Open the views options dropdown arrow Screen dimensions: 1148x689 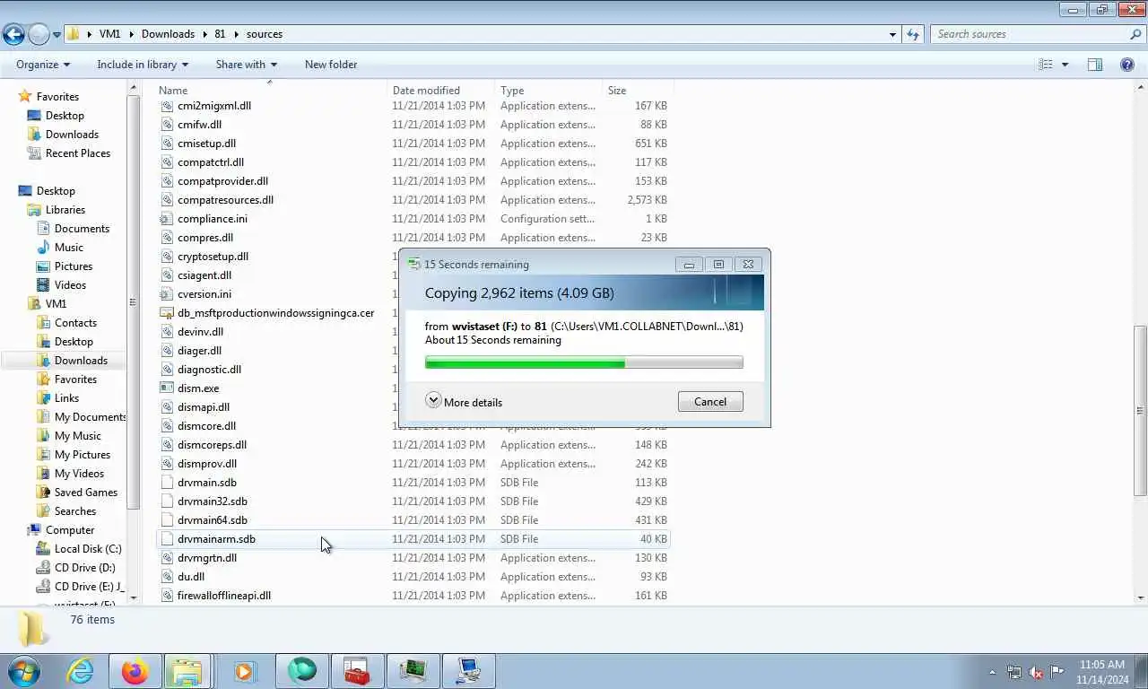click(x=1065, y=65)
